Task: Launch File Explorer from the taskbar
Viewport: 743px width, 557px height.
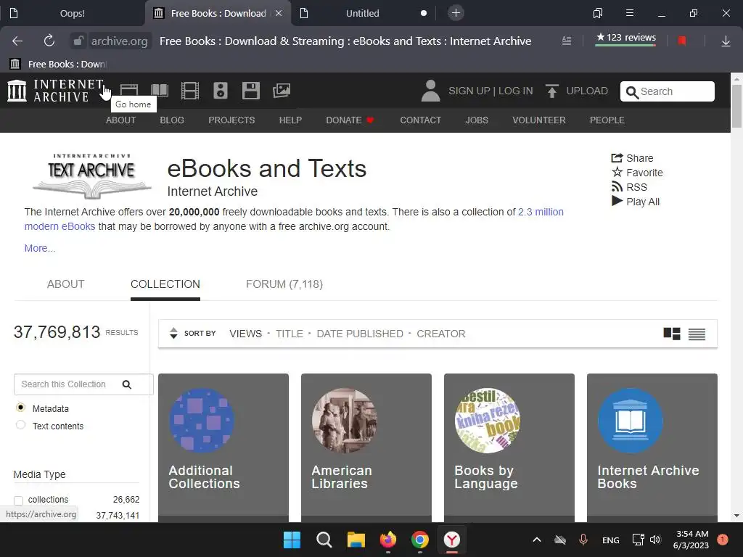Action: pos(356,540)
